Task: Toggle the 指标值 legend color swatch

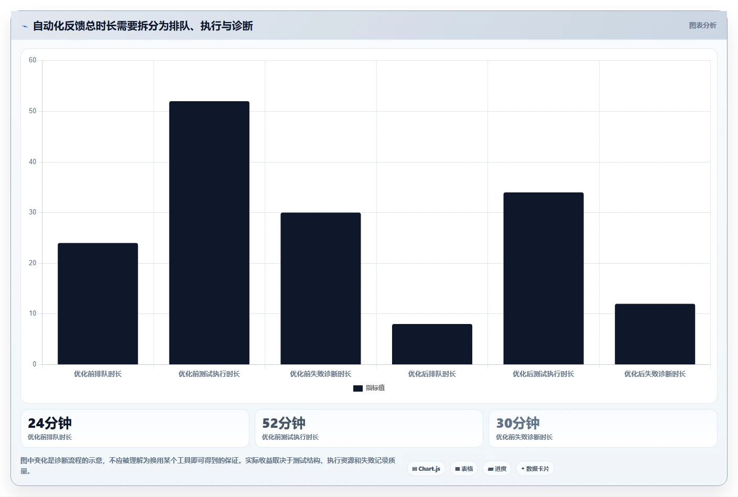Action: click(358, 388)
